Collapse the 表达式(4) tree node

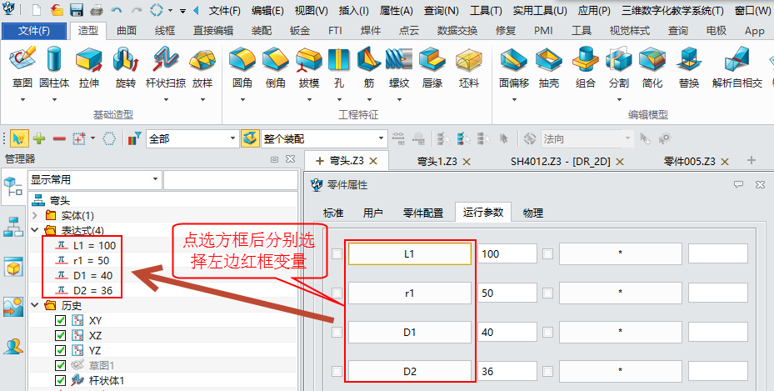[35, 230]
